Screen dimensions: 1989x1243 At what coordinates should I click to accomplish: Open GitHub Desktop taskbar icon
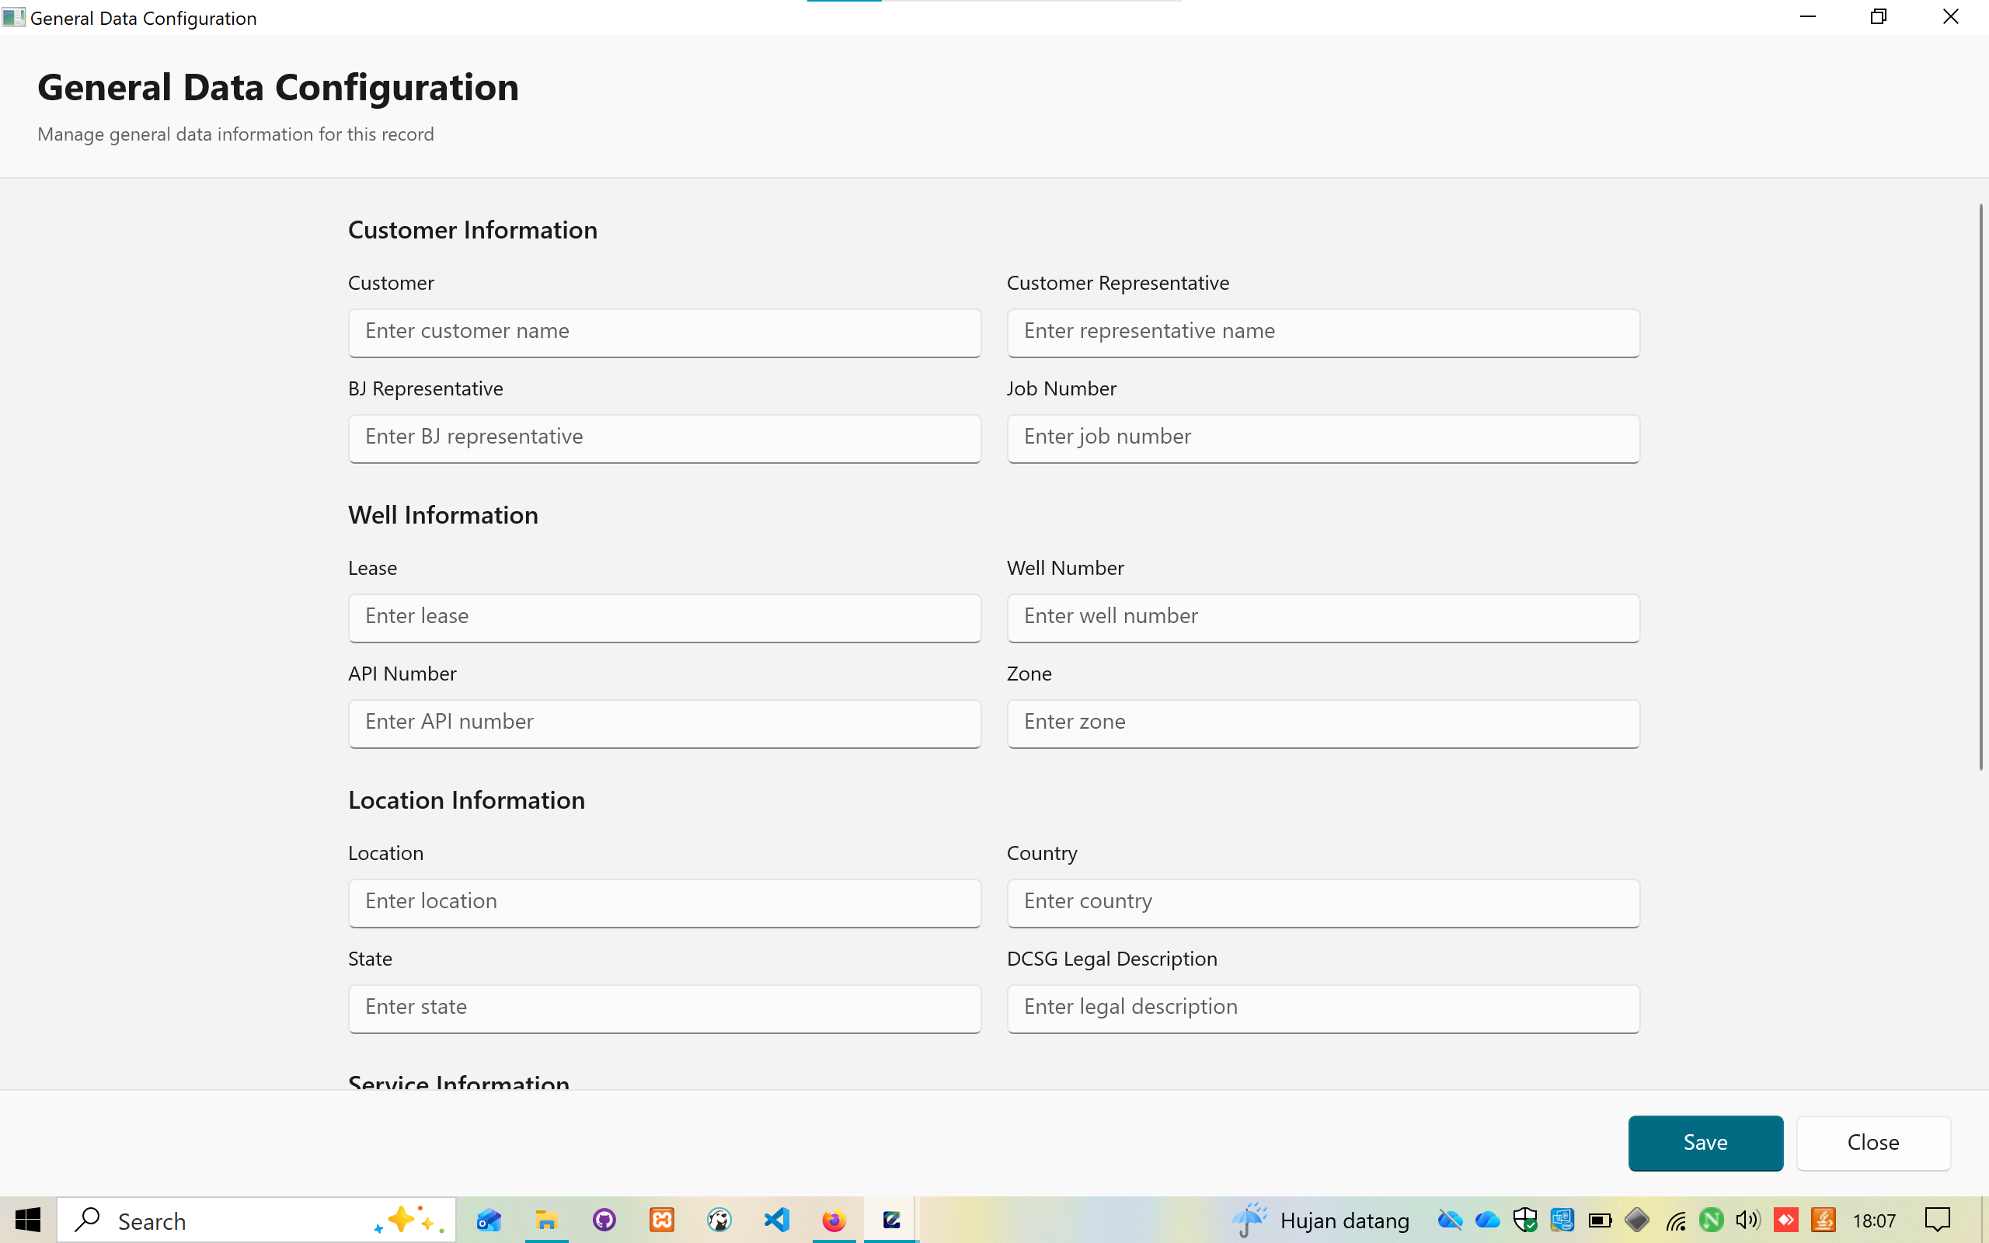pyautogui.click(x=604, y=1220)
